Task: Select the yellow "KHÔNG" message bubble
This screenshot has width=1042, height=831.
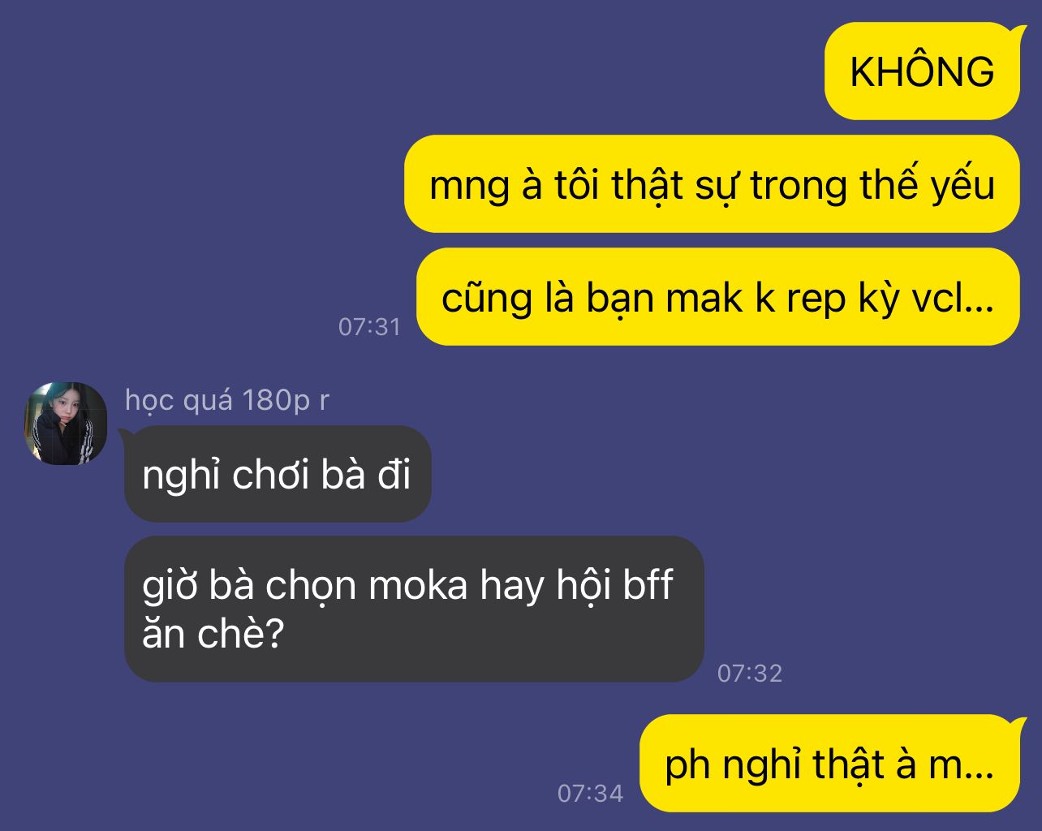Action: pyautogui.click(x=922, y=71)
